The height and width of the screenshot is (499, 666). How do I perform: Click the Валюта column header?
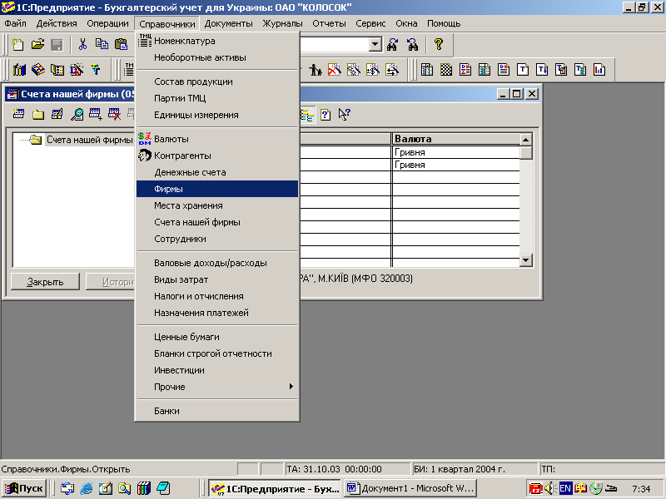click(x=455, y=139)
